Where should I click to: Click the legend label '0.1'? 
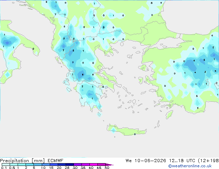point(4,168)
